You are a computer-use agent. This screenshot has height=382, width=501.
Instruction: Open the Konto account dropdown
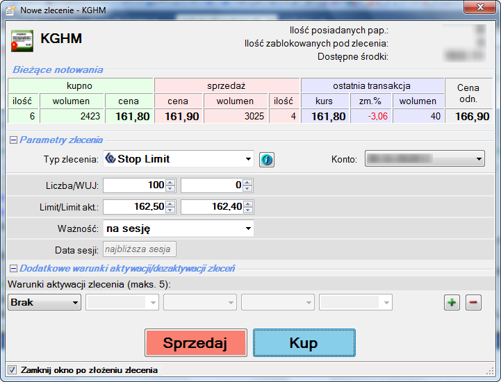pos(425,158)
